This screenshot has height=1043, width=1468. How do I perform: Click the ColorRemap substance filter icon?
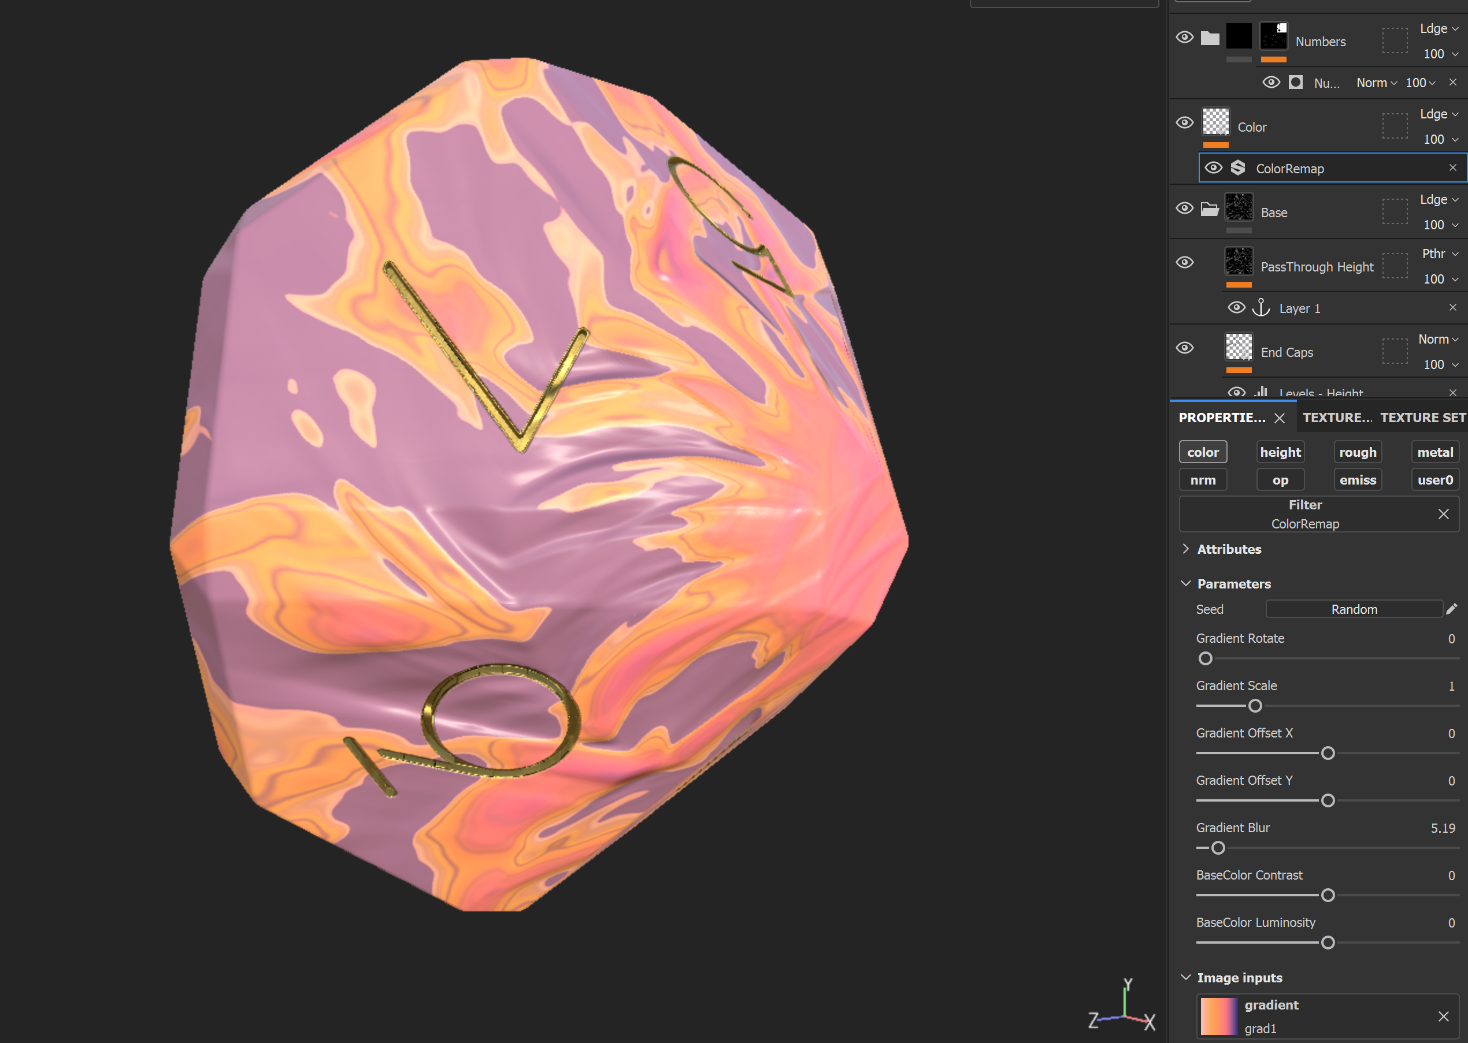[1239, 167]
